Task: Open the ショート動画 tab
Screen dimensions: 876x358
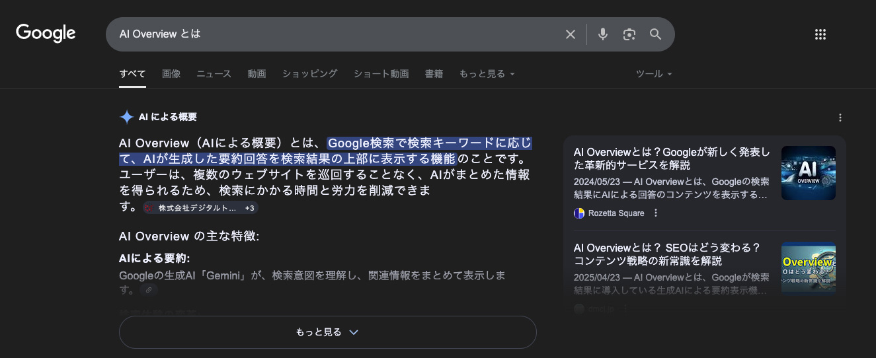Action: click(x=381, y=74)
